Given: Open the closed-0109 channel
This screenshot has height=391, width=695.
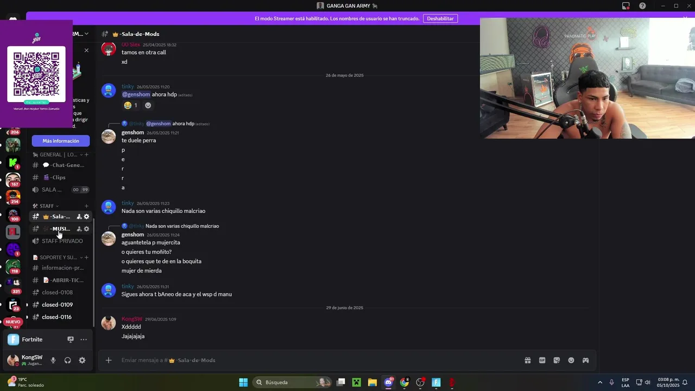Looking at the screenshot, I should pyautogui.click(x=61, y=305).
